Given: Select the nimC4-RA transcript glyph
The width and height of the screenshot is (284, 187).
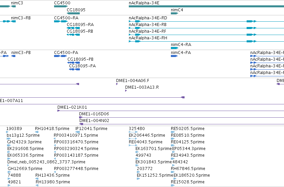Looking at the screenshot, I should pos(175,48).
